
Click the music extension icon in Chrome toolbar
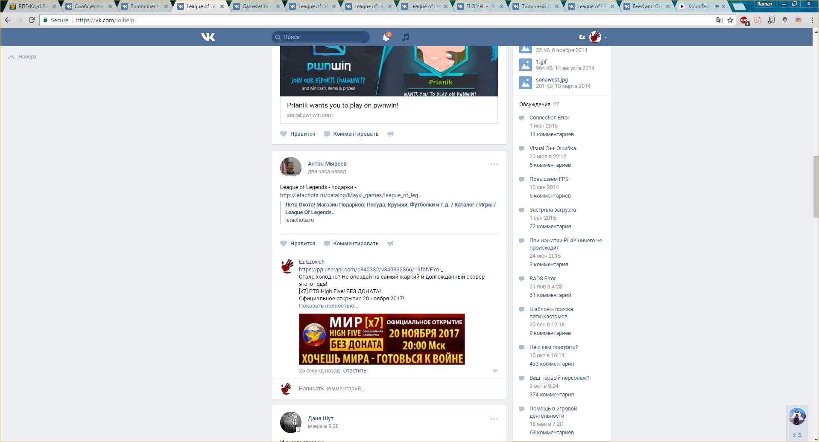771,20
